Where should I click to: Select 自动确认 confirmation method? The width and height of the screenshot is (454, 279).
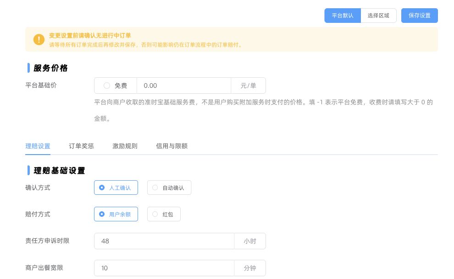click(x=169, y=188)
